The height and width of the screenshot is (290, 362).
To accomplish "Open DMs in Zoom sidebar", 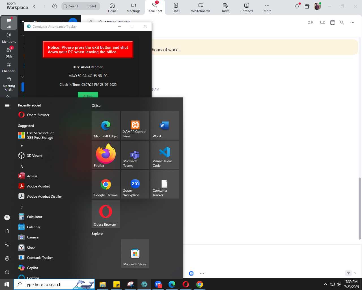I will 9,52.
